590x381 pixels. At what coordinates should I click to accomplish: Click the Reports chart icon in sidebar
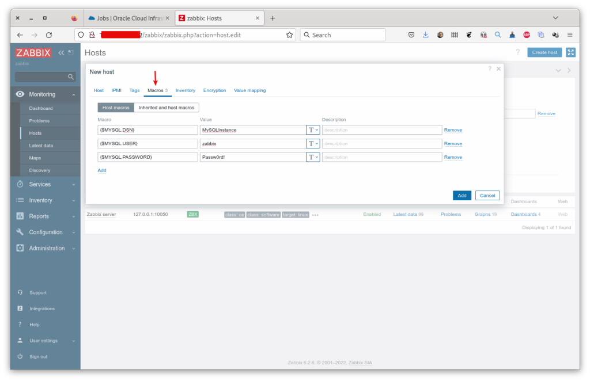[x=20, y=216]
